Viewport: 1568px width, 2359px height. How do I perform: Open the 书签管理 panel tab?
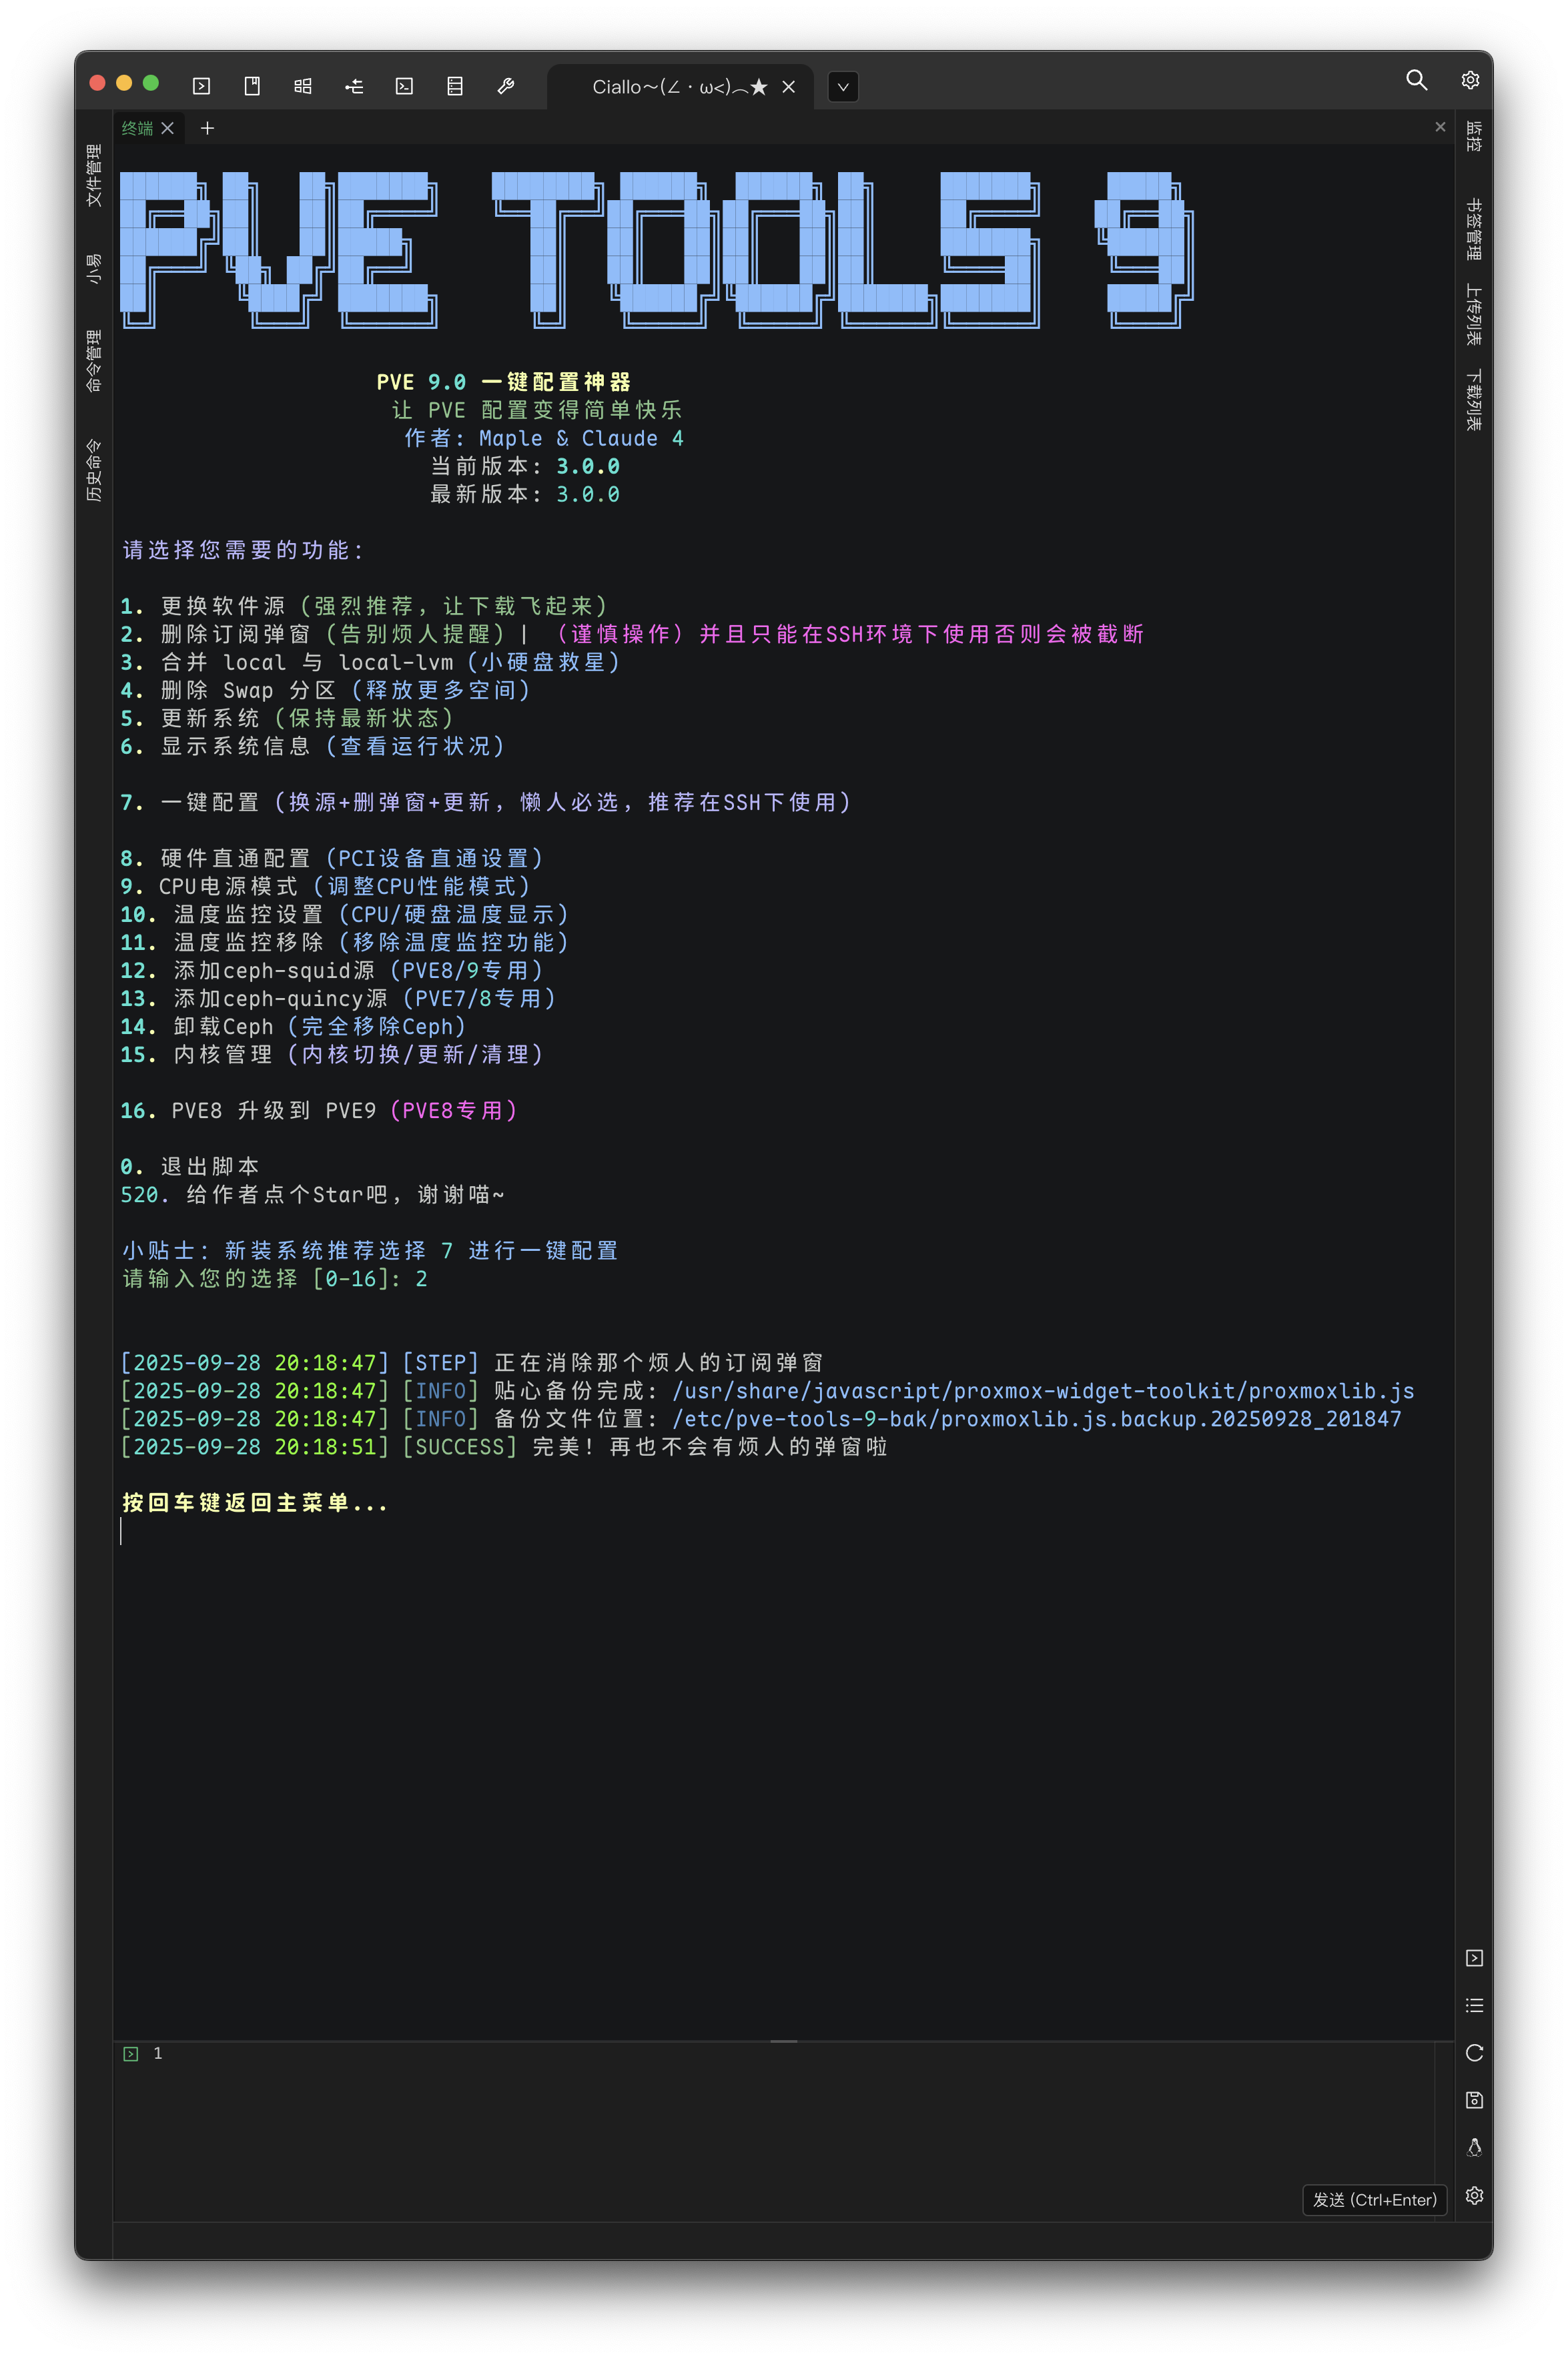click(x=1474, y=229)
